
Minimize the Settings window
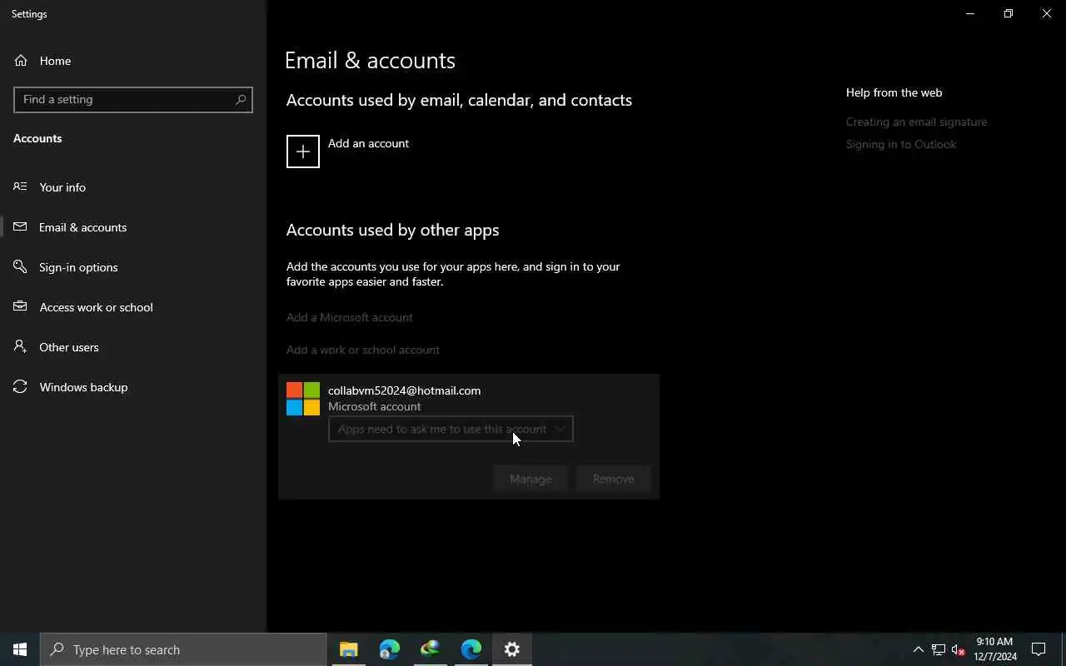[x=969, y=13]
